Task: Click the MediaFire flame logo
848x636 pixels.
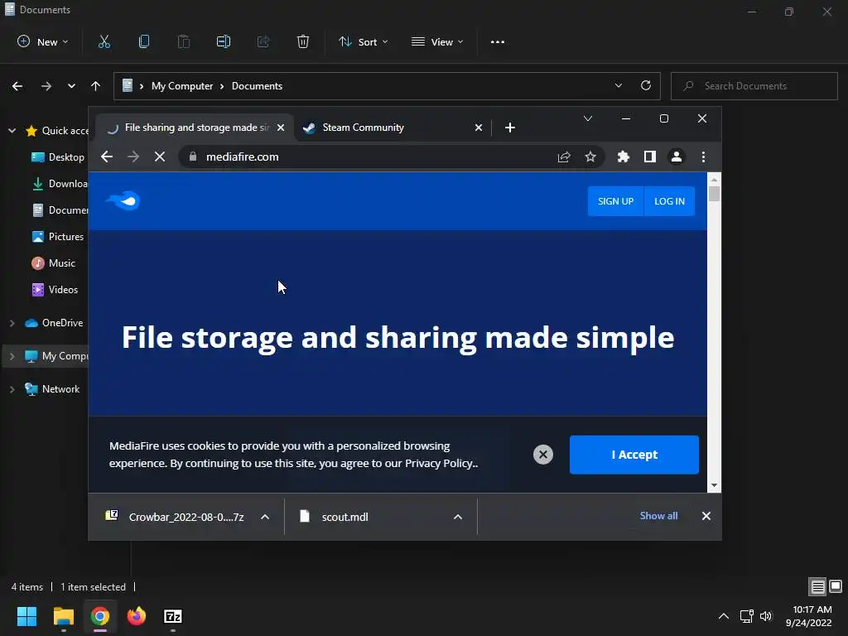Action: pyautogui.click(x=123, y=200)
